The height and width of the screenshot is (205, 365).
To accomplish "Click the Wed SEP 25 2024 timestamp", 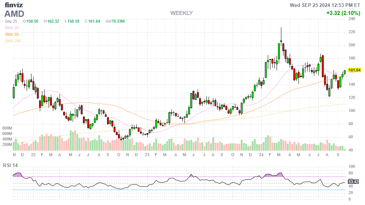I will tap(325, 5).
